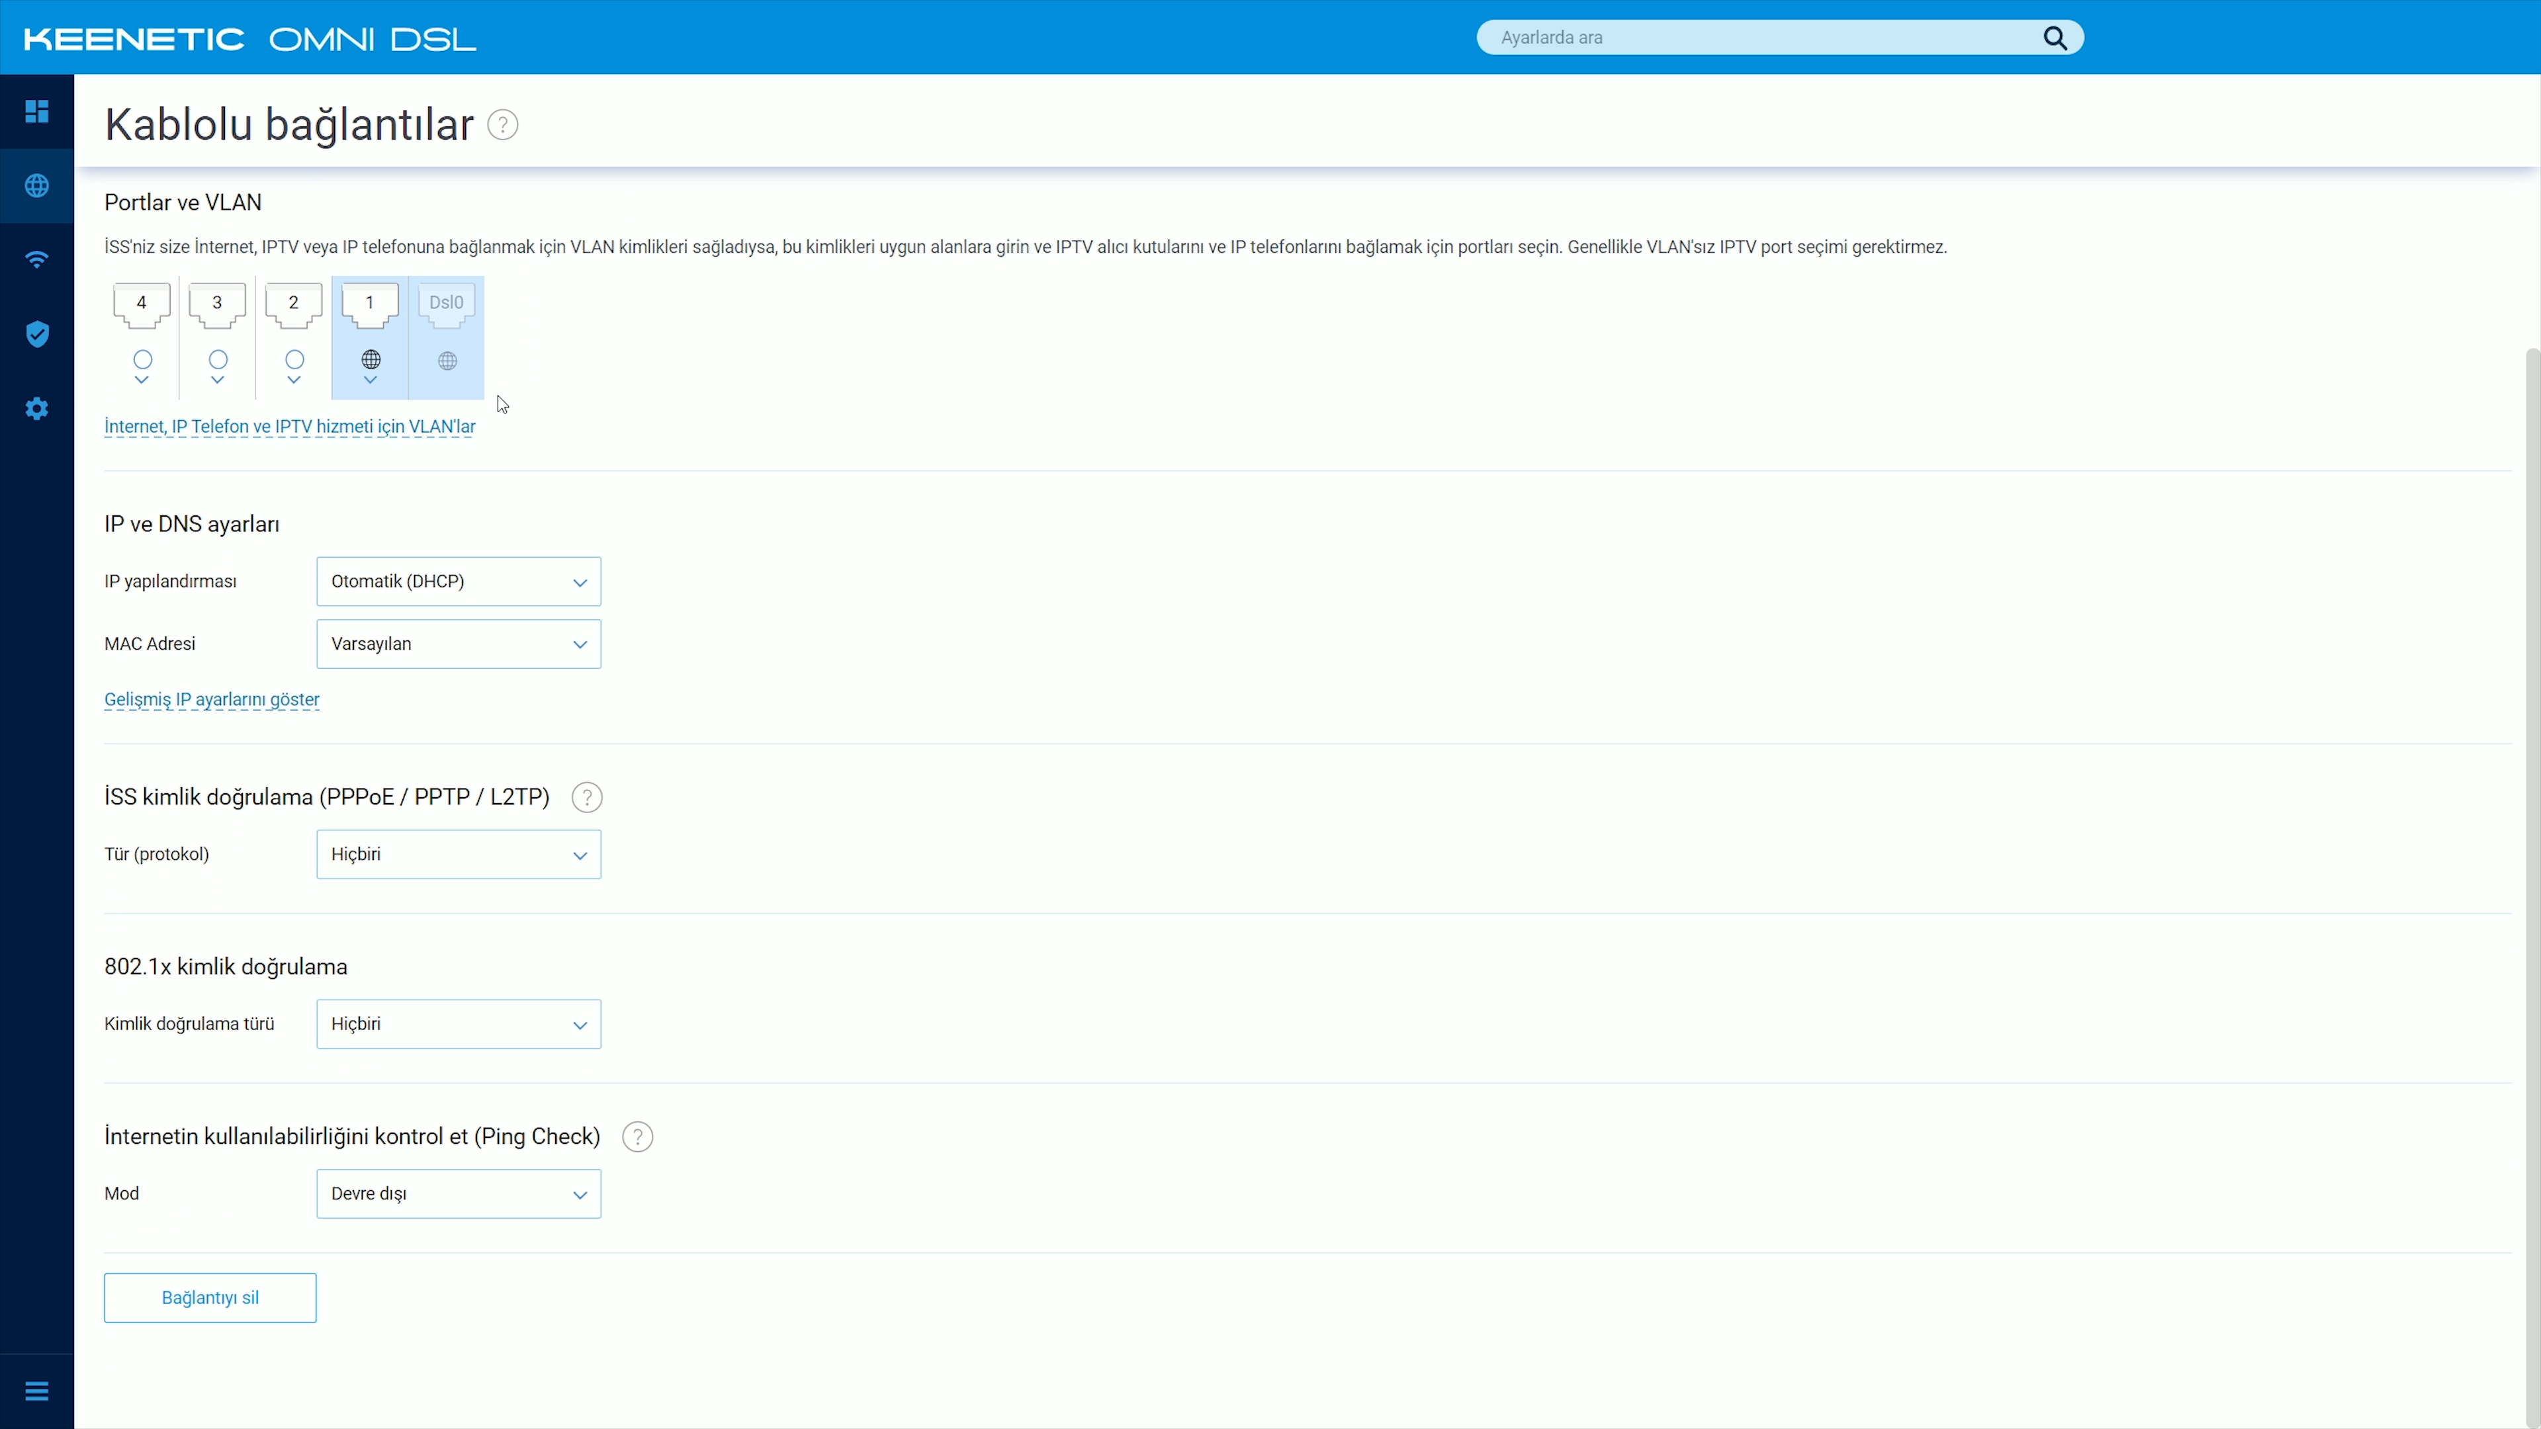Select port 2 connector icon
Image resolution: width=2541 pixels, height=1429 pixels.
[x=293, y=305]
